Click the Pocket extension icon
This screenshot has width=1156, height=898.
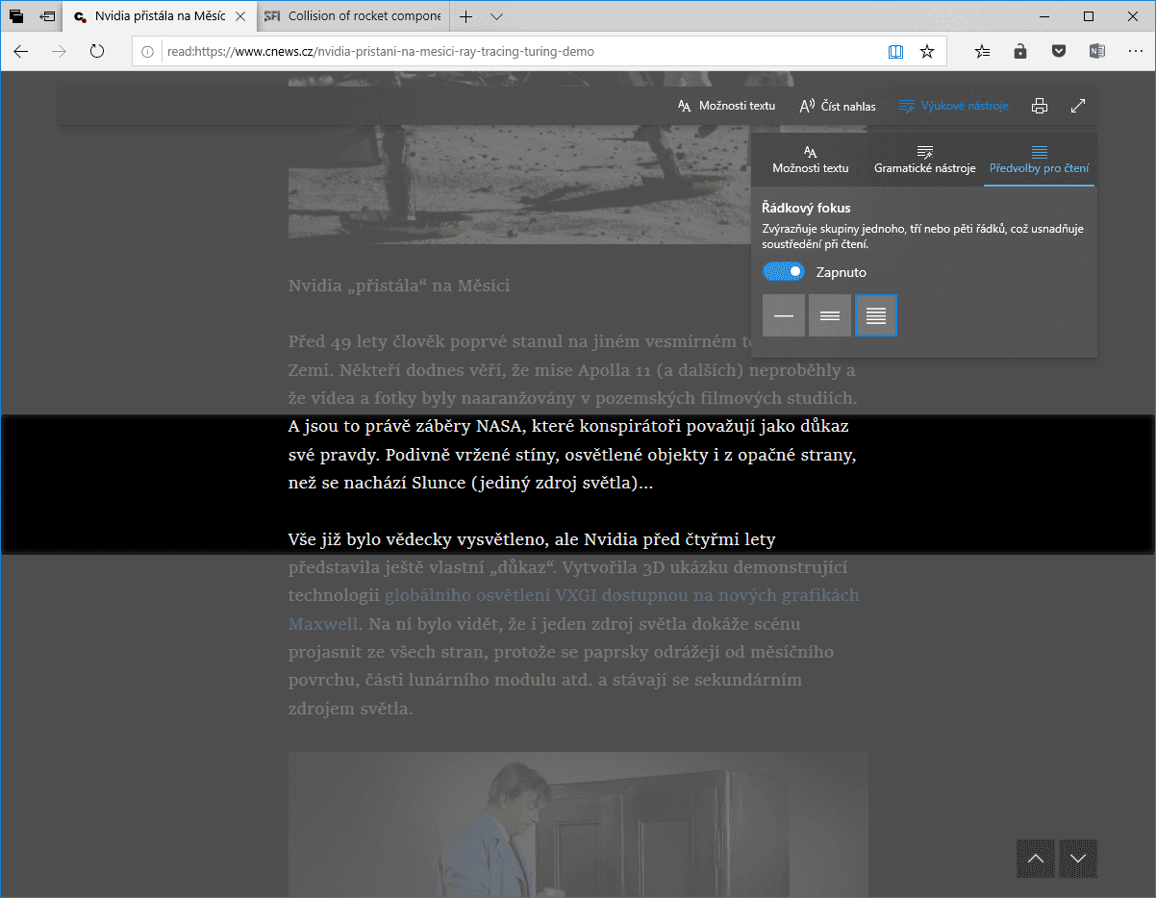coord(1059,52)
